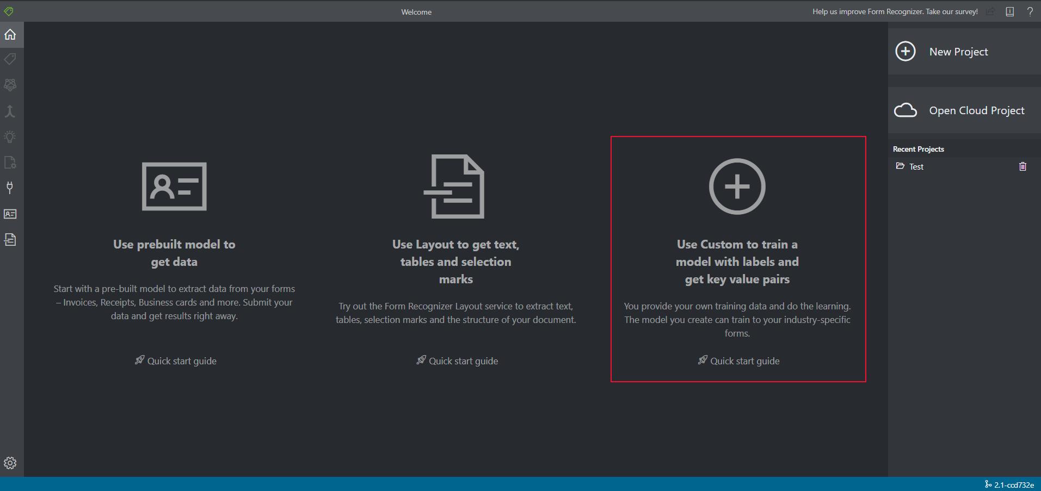Click the Custom model plus circle graphic
The image size is (1041, 491).
(x=737, y=187)
